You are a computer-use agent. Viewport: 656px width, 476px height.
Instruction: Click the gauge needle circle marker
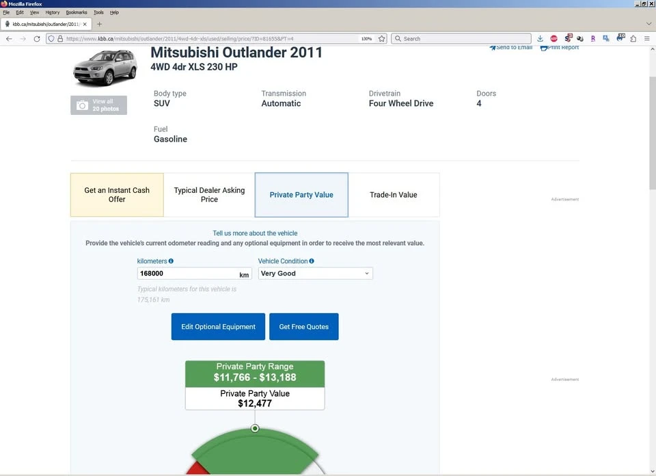point(255,428)
